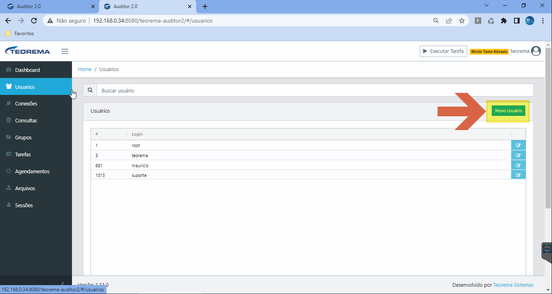Click the search magnifier icon
The height and width of the screenshot is (294, 552).
coord(90,90)
